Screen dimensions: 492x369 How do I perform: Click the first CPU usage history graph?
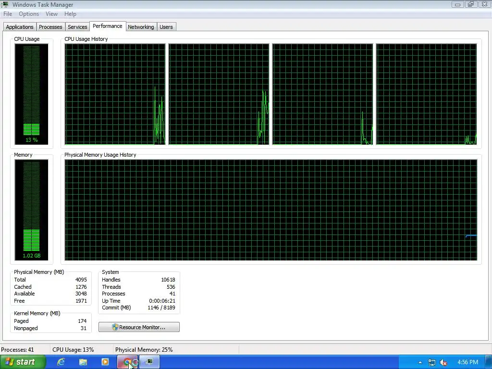[115, 94]
